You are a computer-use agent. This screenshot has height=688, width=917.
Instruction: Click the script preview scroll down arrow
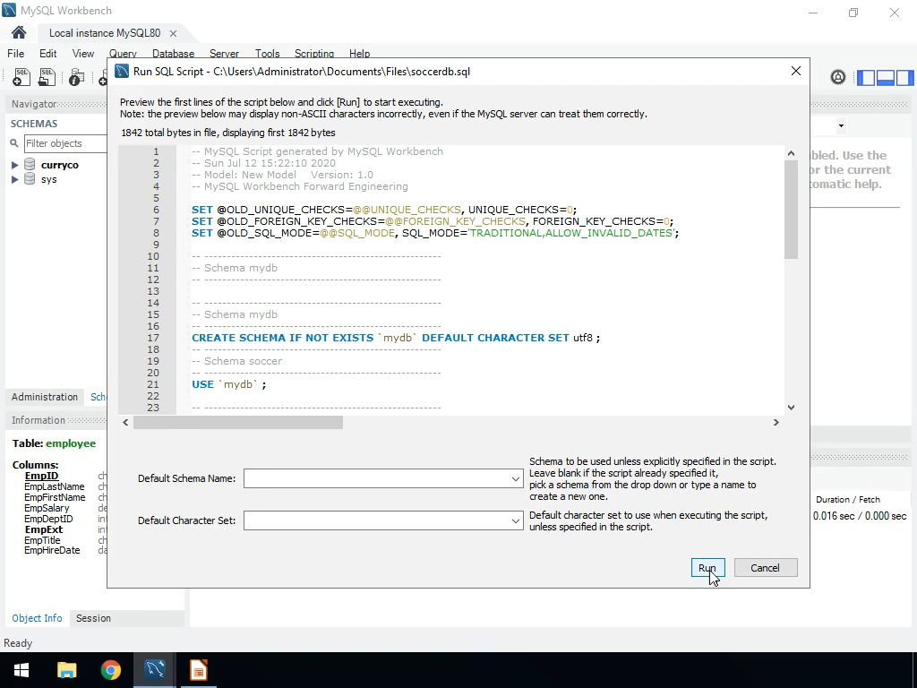tap(792, 408)
